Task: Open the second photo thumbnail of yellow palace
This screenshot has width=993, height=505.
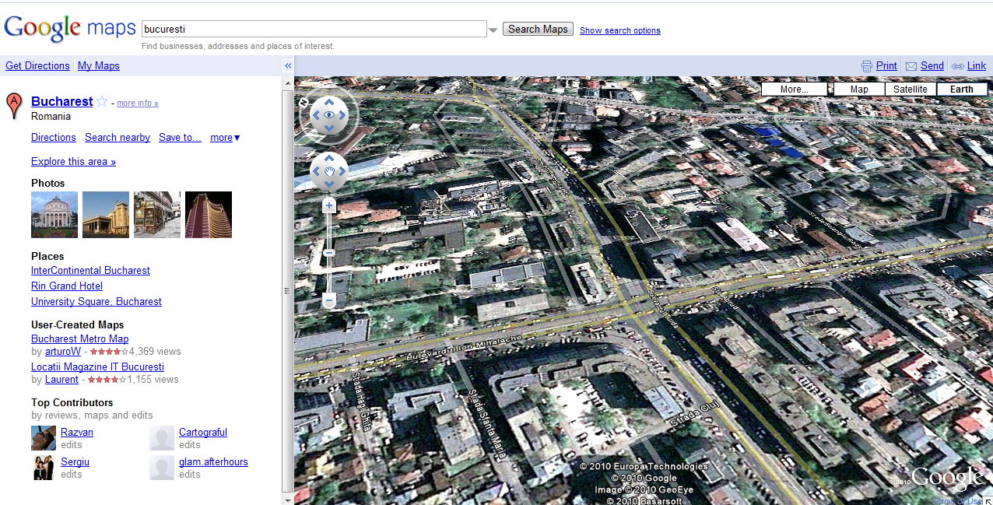Action: click(x=106, y=215)
